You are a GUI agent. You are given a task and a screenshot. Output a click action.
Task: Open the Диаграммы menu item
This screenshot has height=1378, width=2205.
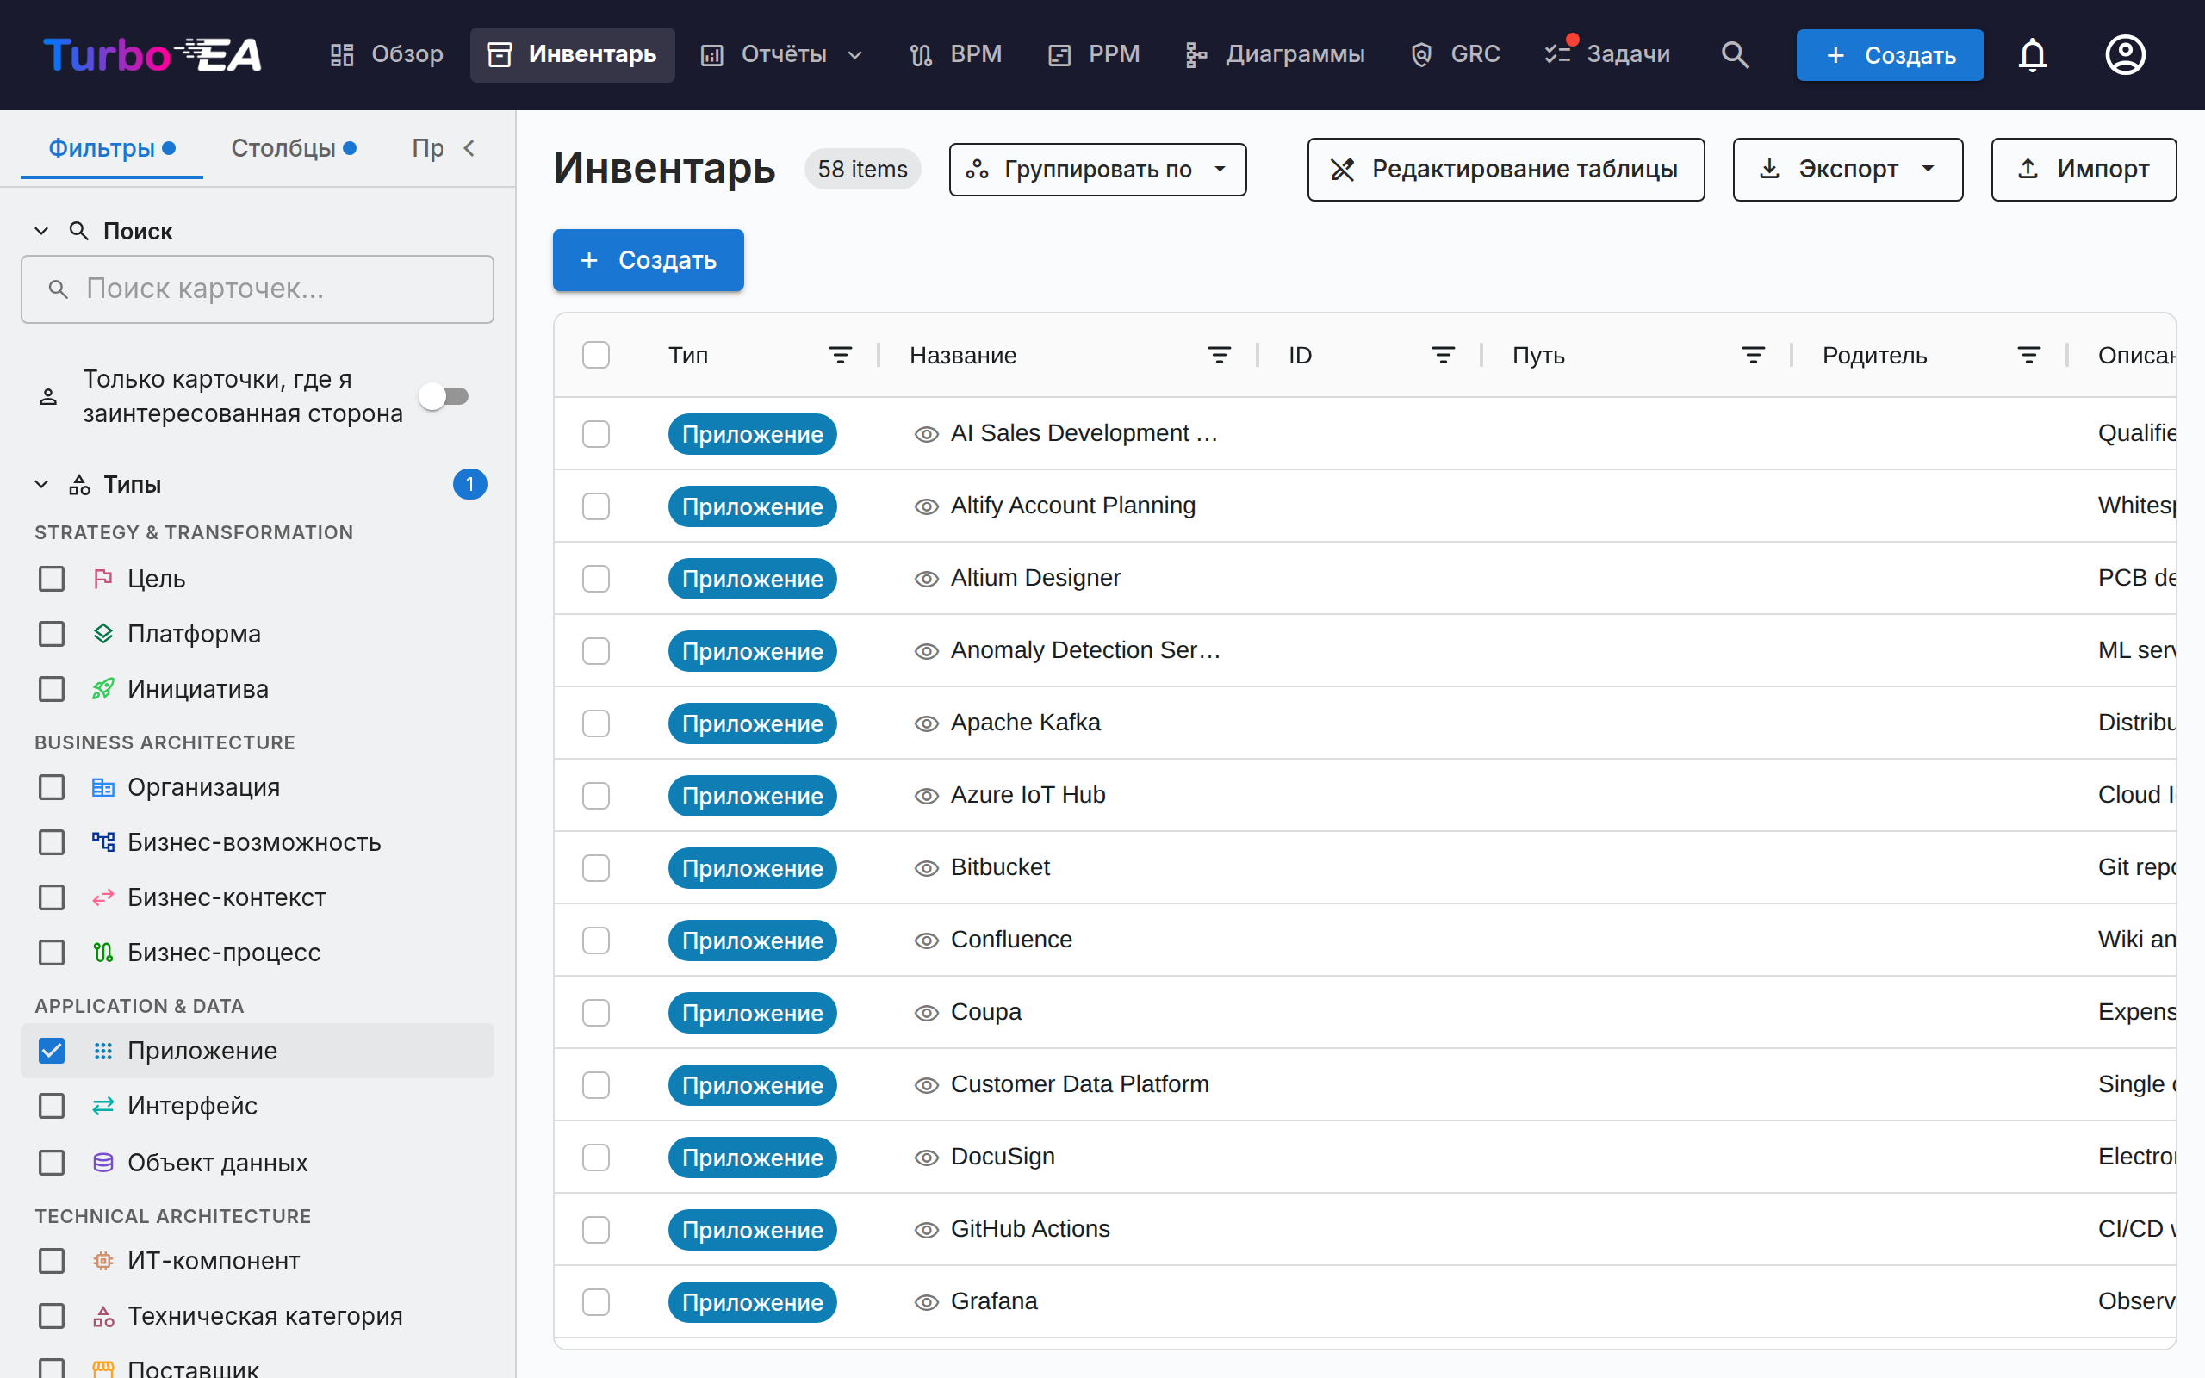[1274, 54]
